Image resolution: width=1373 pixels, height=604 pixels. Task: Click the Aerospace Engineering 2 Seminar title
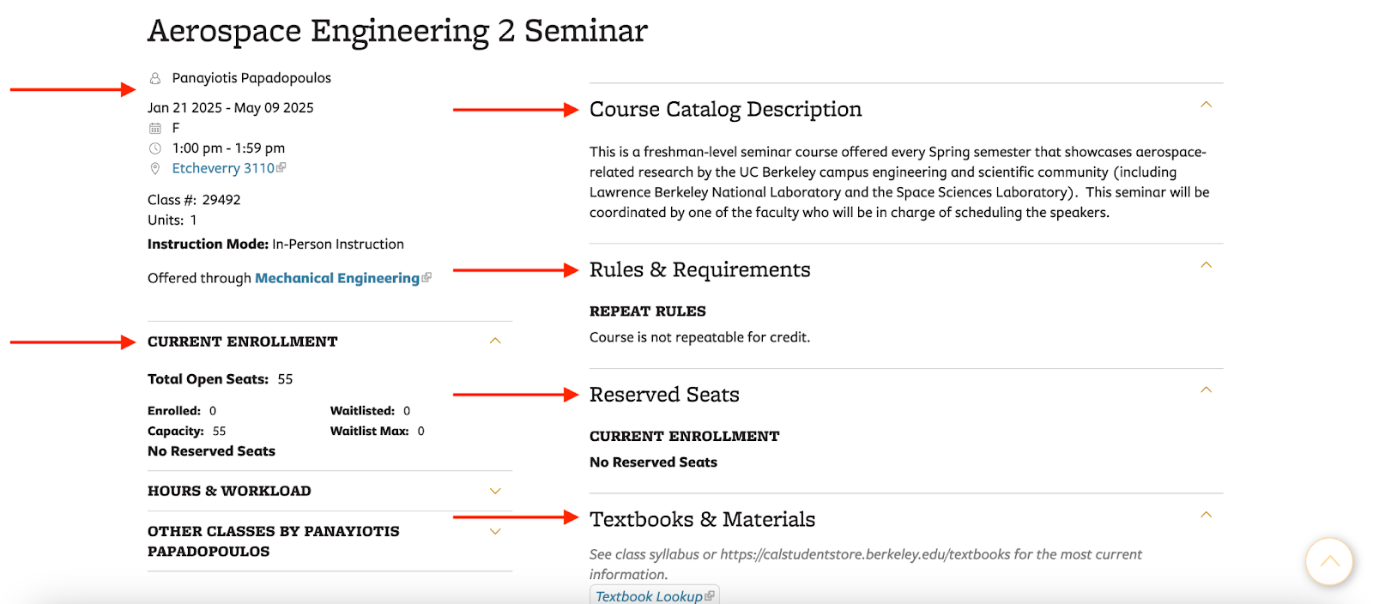tap(396, 31)
